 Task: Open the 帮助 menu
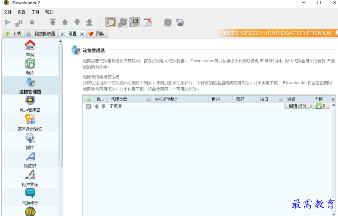49,12
